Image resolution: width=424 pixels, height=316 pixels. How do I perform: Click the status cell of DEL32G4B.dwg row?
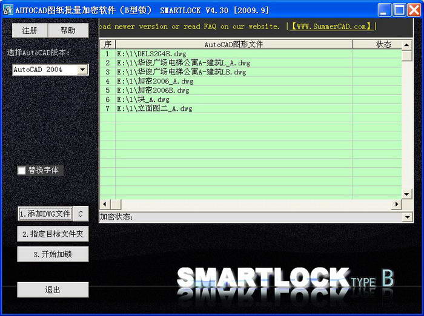pos(377,54)
